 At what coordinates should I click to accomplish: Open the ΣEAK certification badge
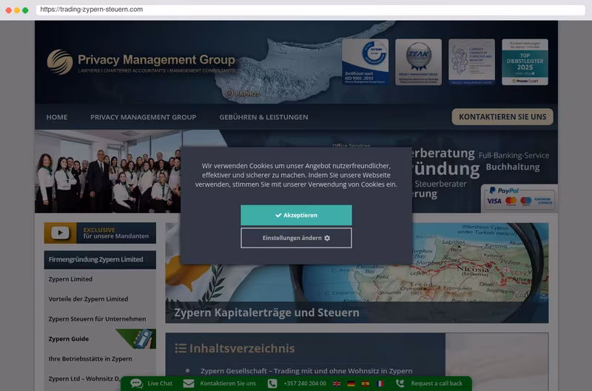(418, 62)
